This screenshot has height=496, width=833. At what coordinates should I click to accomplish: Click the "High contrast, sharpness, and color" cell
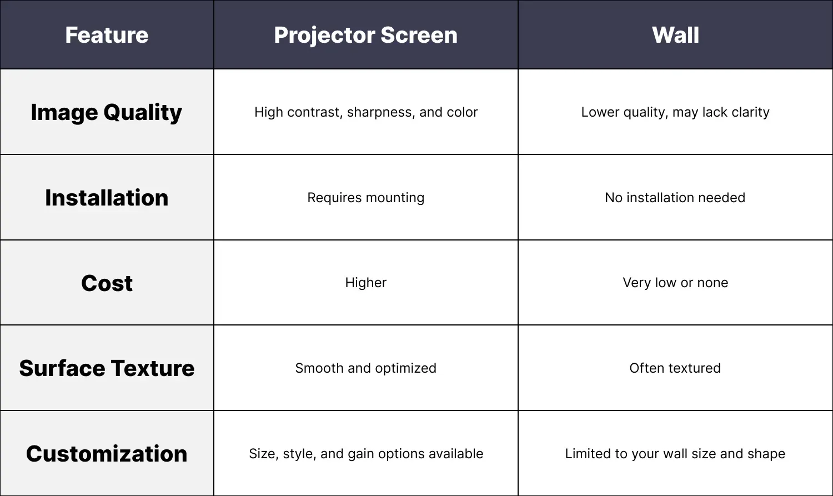click(365, 112)
